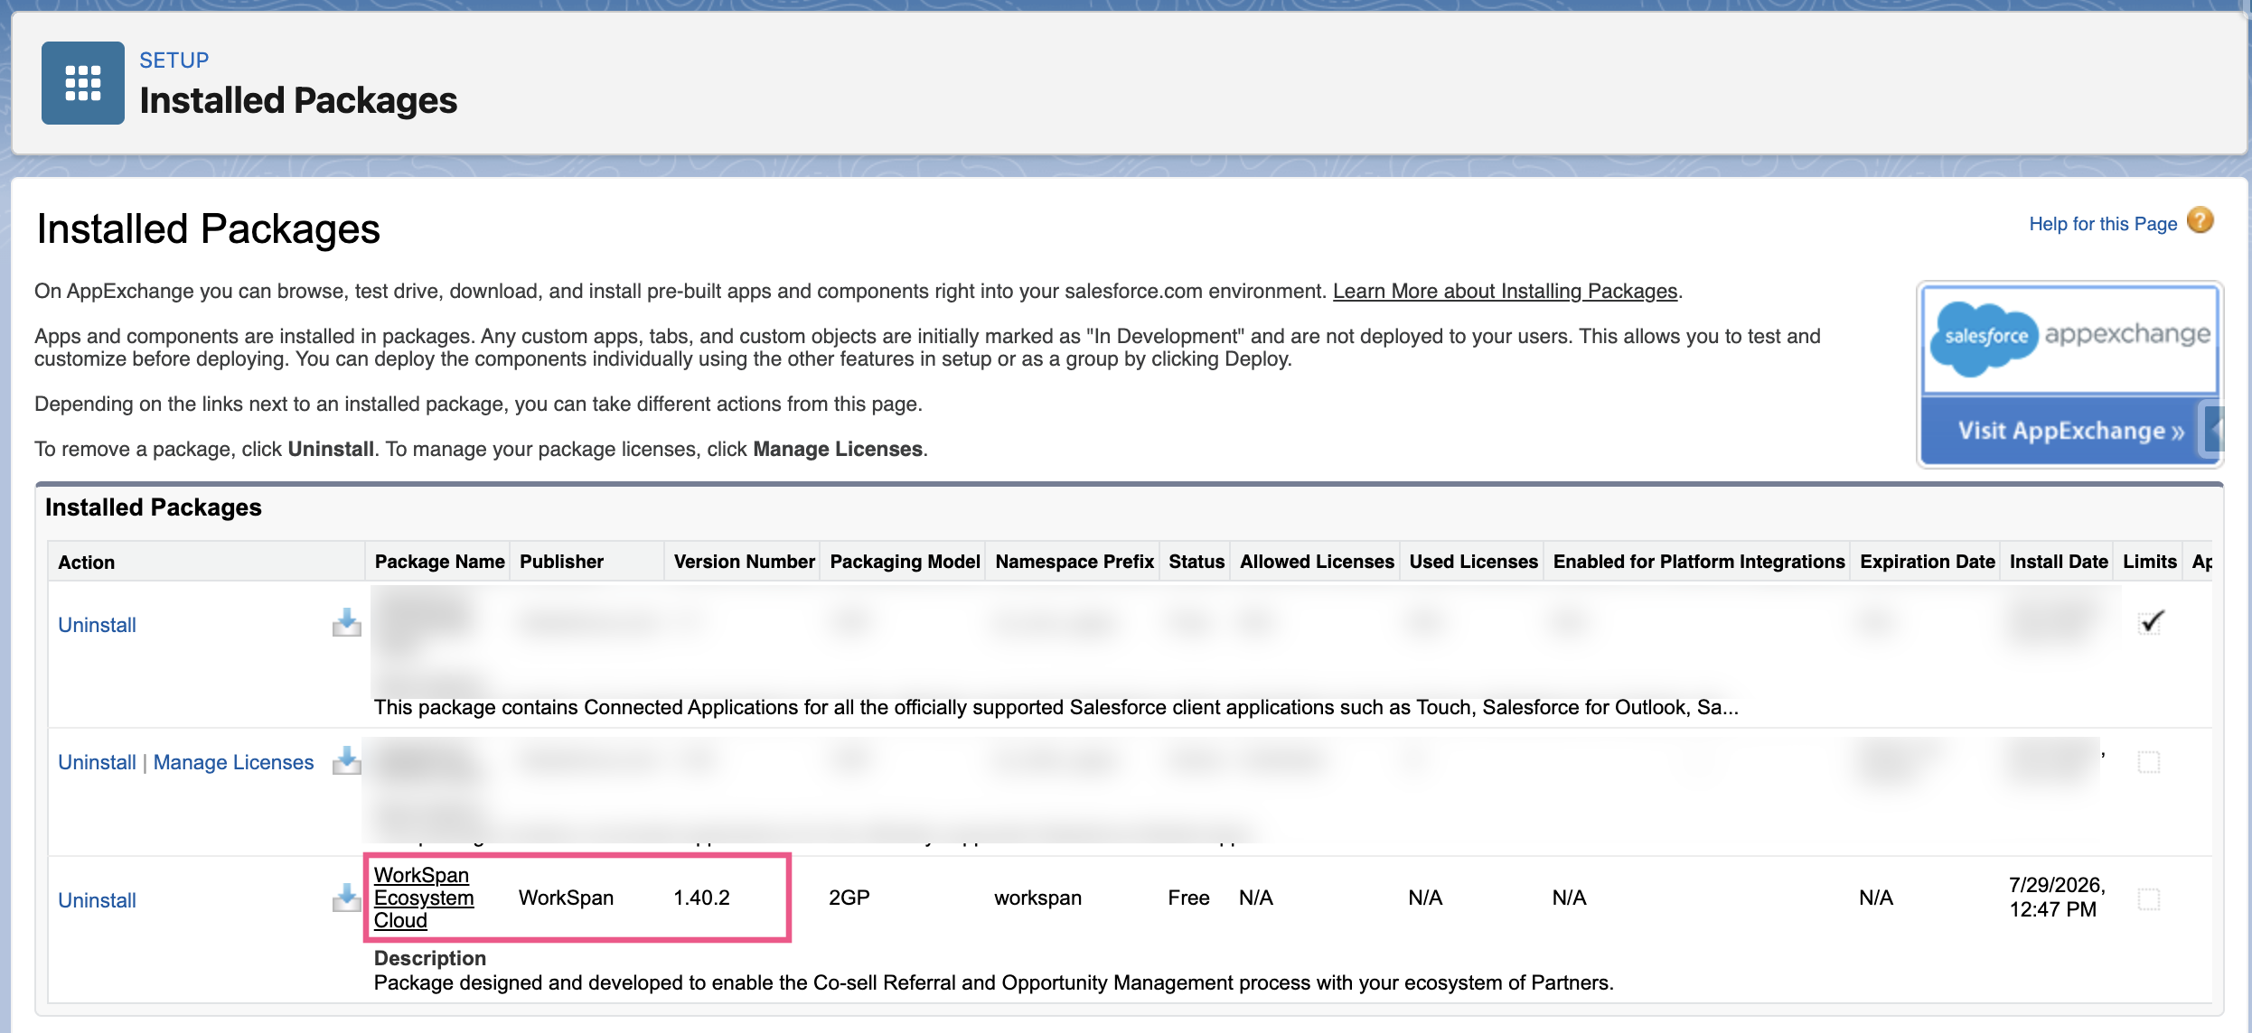This screenshot has height=1033, width=2252.
Task: Select the workspan namespace prefix cell
Action: pos(1037,898)
